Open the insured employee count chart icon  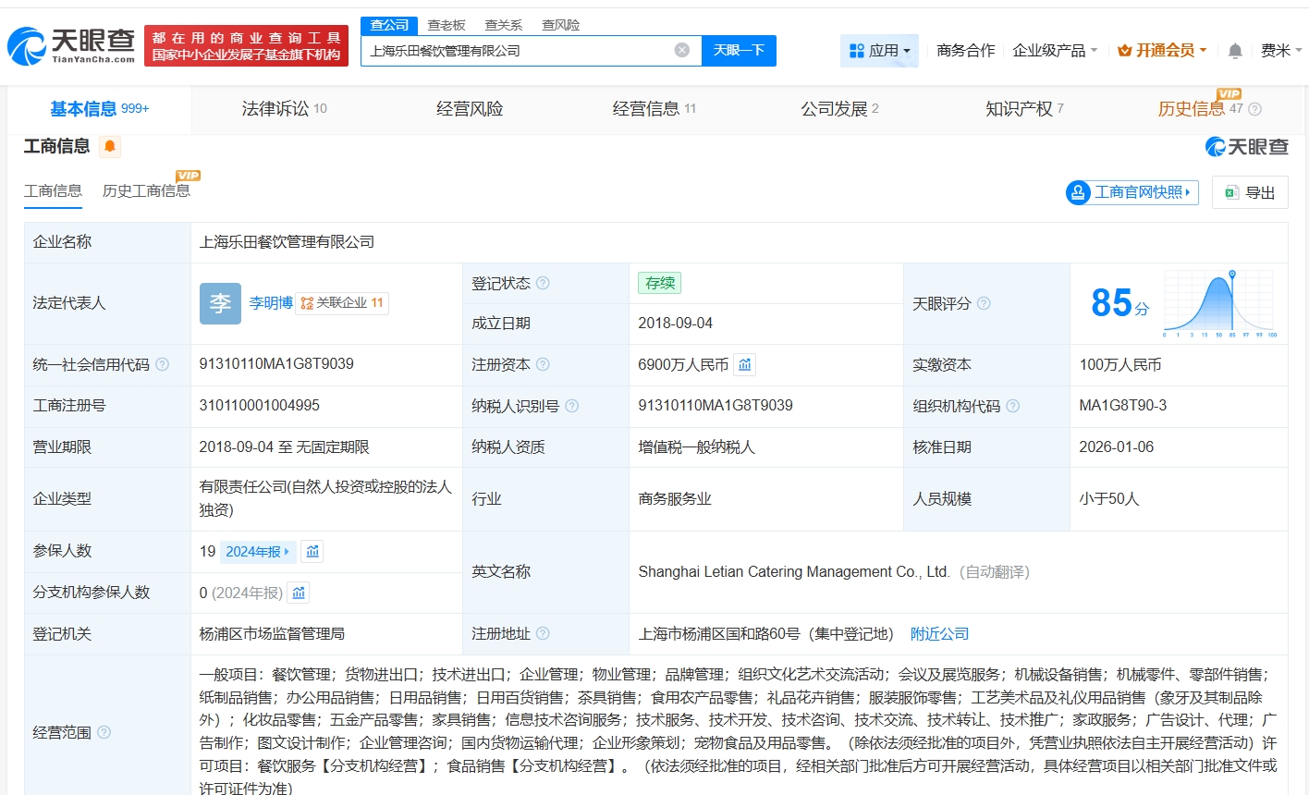pos(312,552)
